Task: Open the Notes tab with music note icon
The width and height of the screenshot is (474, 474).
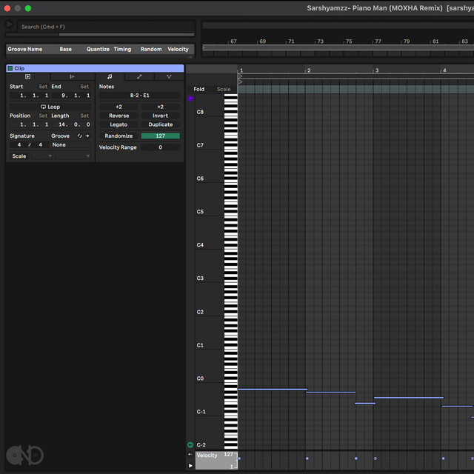Action: point(110,76)
